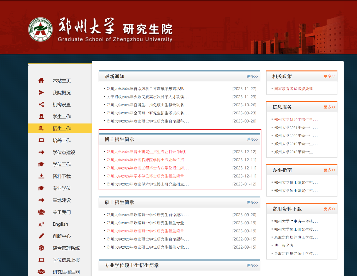Open 博士报名表 download link
Screen dimensions: 357x276
(284, 246)
